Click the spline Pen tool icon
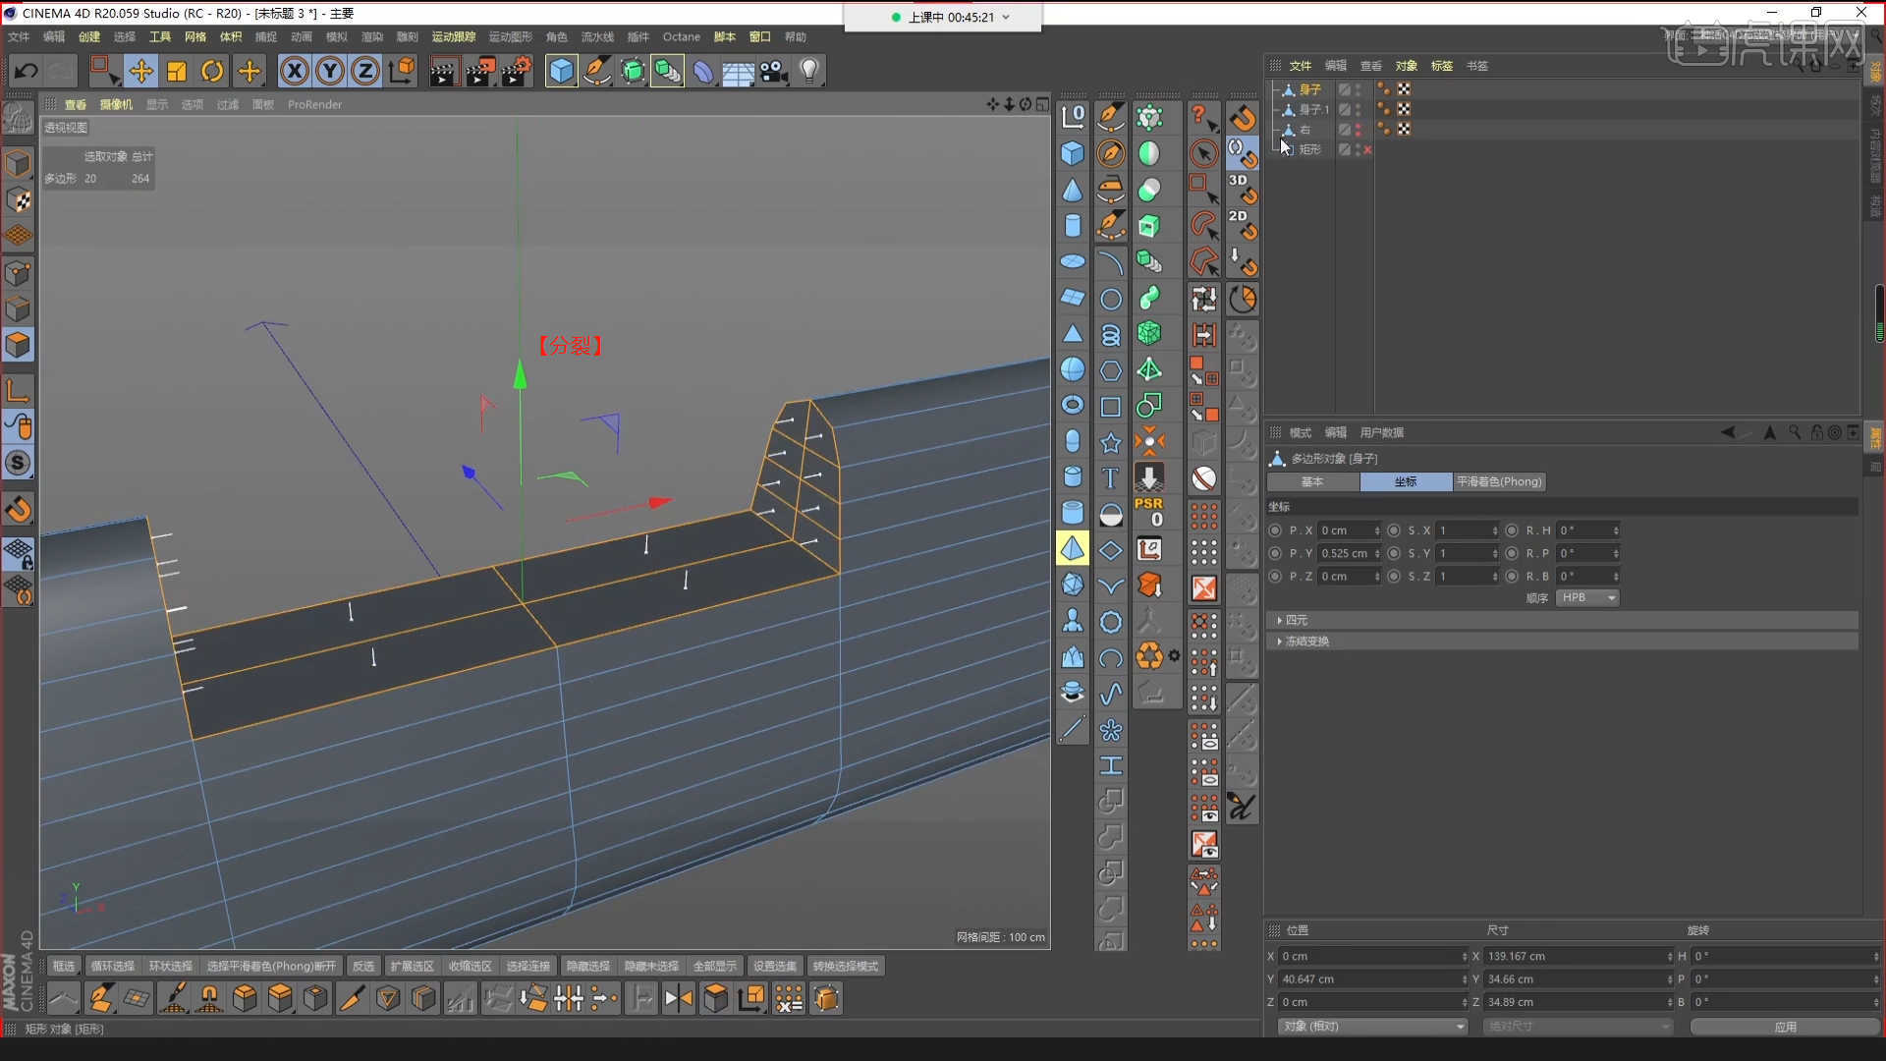Viewport: 1886px width, 1061px height. click(x=596, y=71)
